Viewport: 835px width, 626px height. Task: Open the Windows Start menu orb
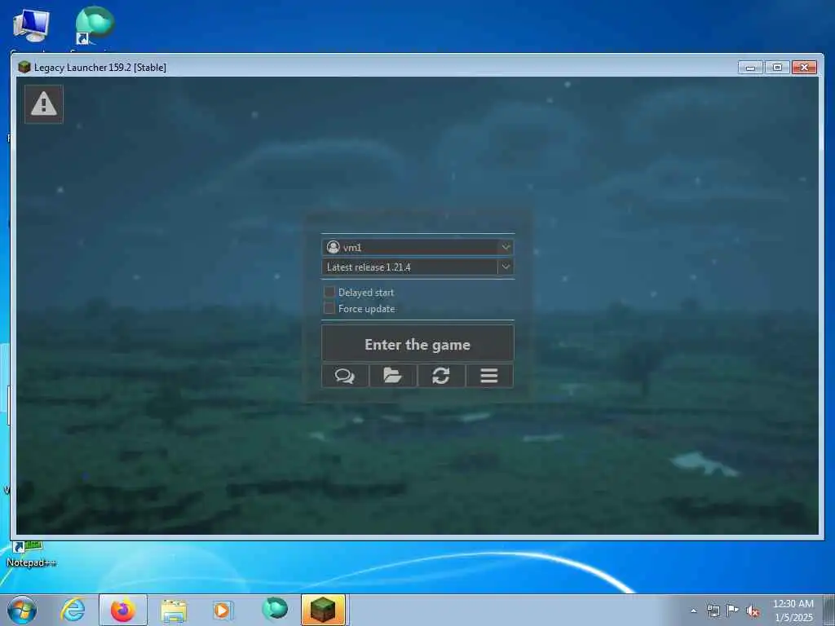click(22, 610)
